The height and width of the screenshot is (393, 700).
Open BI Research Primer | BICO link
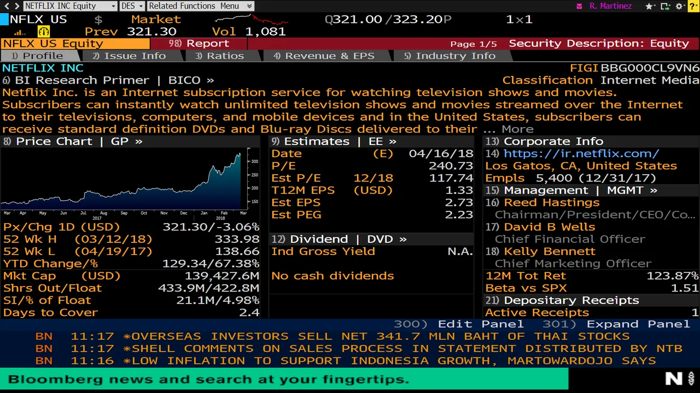click(x=108, y=80)
